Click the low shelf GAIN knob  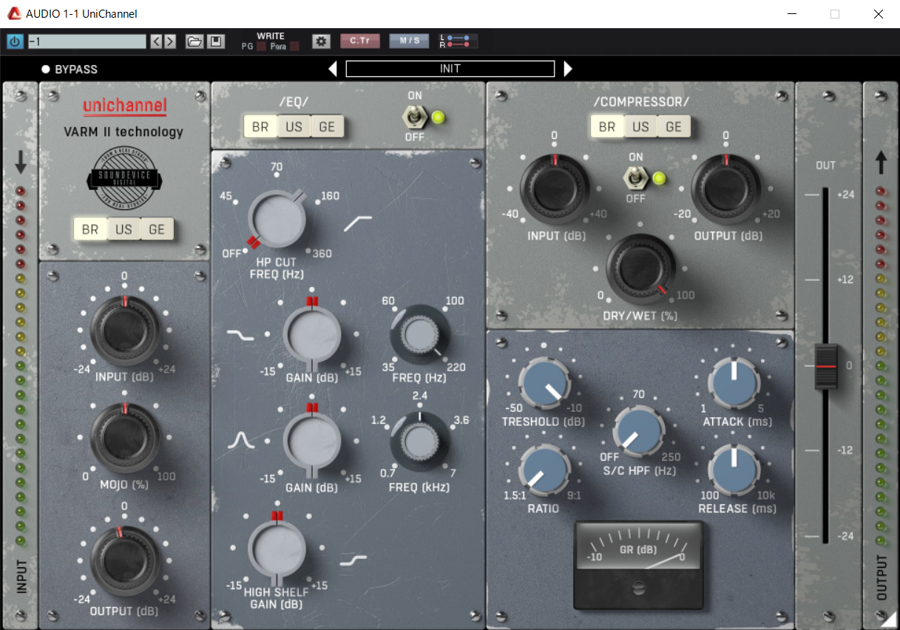click(312, 335)
